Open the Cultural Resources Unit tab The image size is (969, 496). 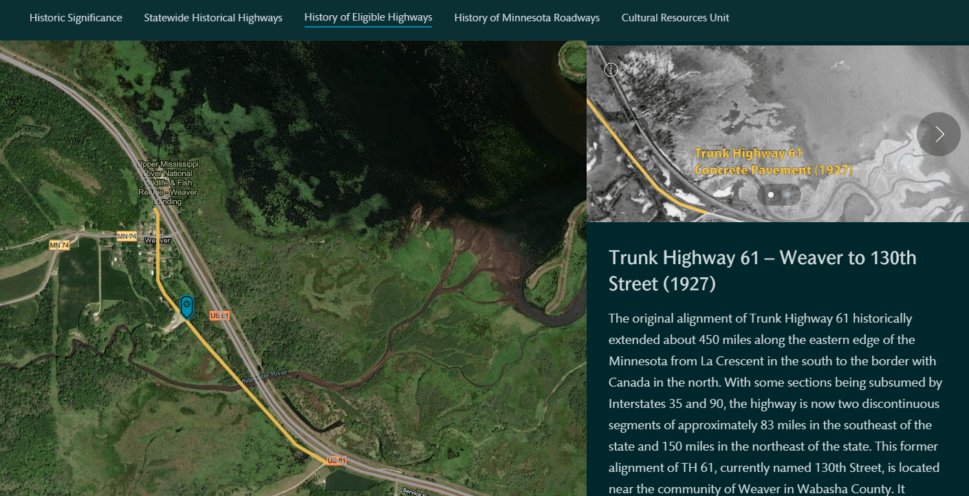coord(675,18)
